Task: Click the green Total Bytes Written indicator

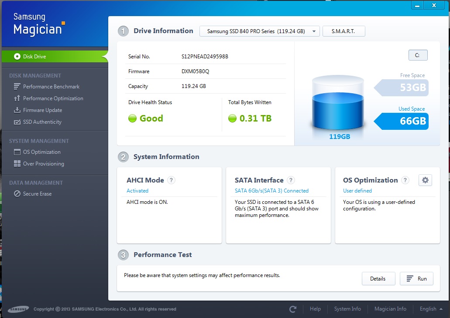Action: [x=232, y=118]
